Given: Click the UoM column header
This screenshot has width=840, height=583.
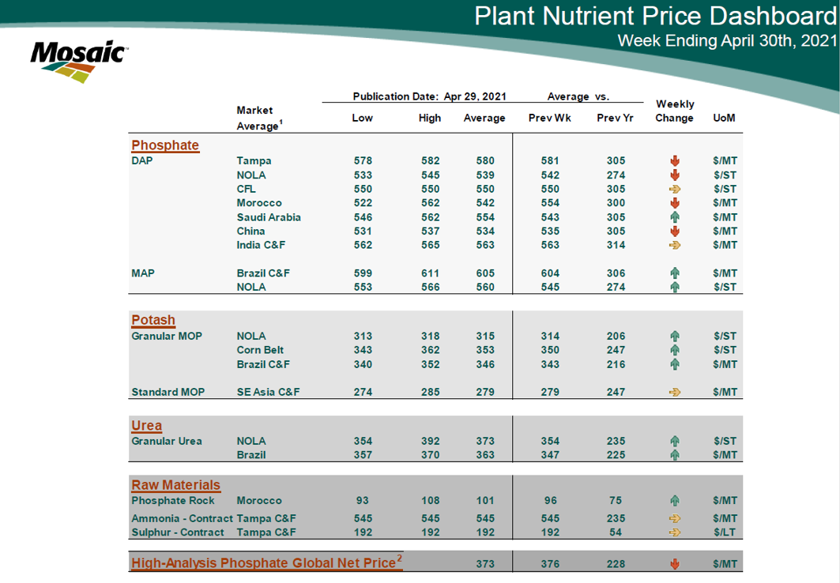Looking at the screenshot, I should click(724, 118).
